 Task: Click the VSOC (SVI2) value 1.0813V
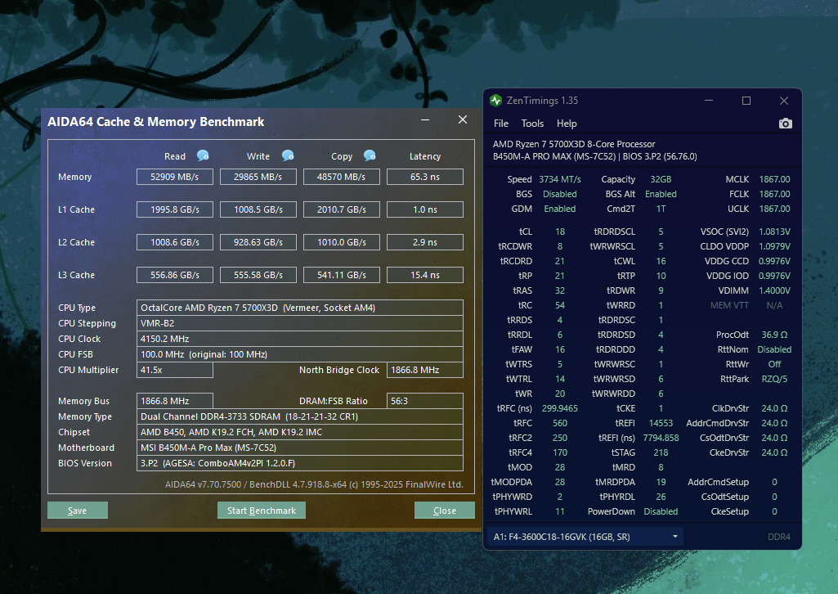click(774, 232)
